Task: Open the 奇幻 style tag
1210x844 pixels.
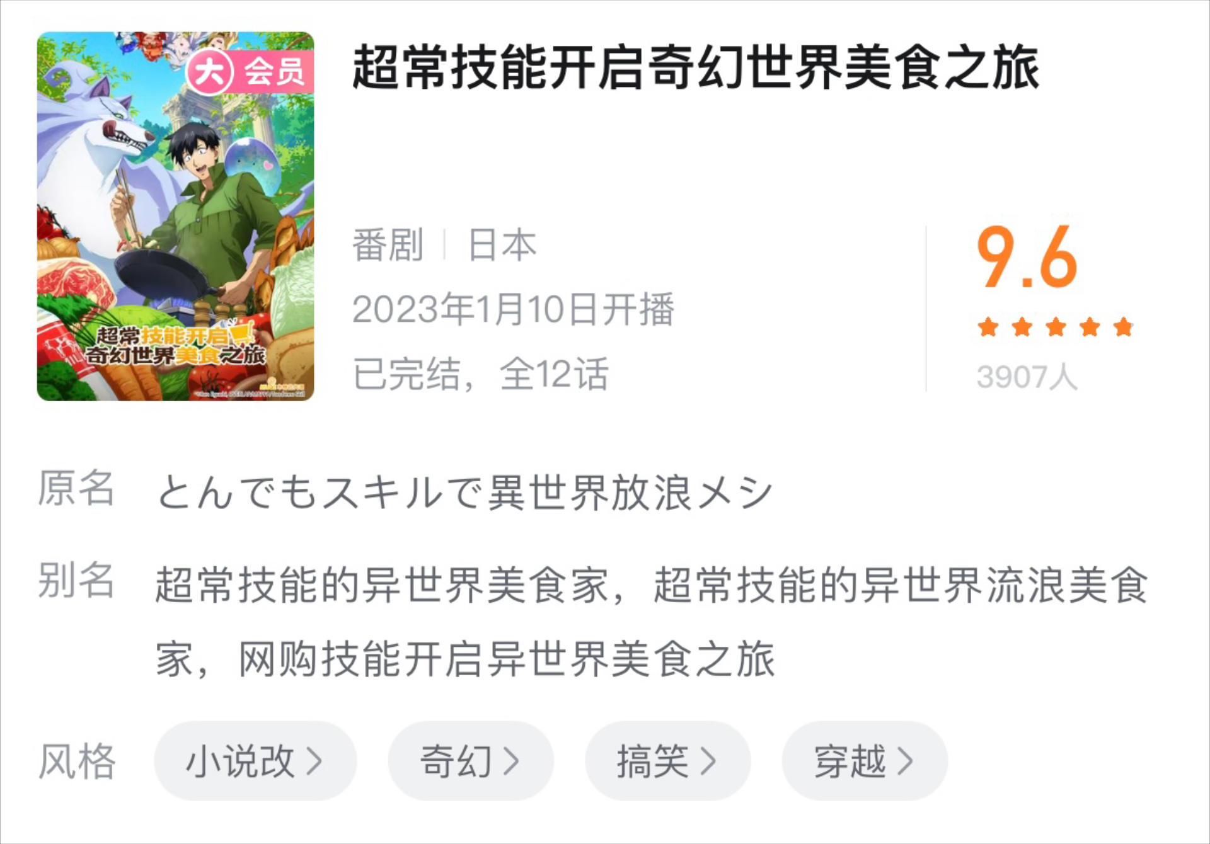Action: pyautogui.click(x=471, y=761)
